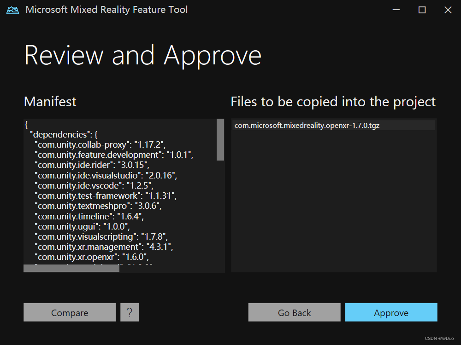461x345 pixels.
Task: Click the com.unity.ide.rider manifest line
Action: click(92, 165)
